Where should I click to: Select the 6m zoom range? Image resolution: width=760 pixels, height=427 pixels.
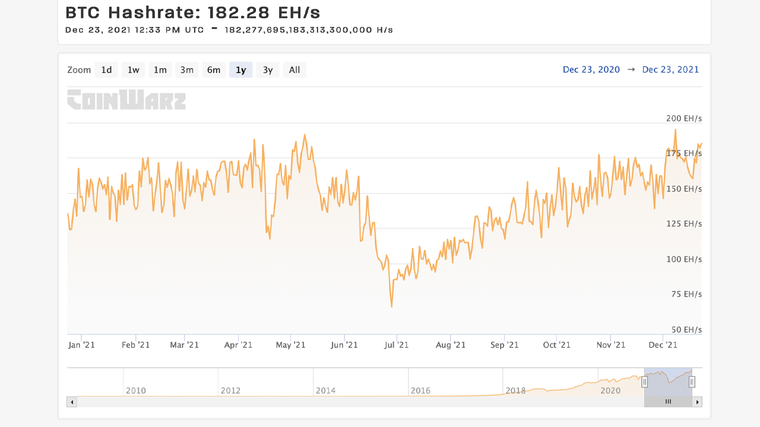pos(214,70)
